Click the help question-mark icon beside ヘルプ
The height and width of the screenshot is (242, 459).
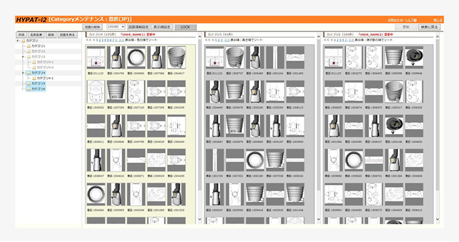[415, 20]
